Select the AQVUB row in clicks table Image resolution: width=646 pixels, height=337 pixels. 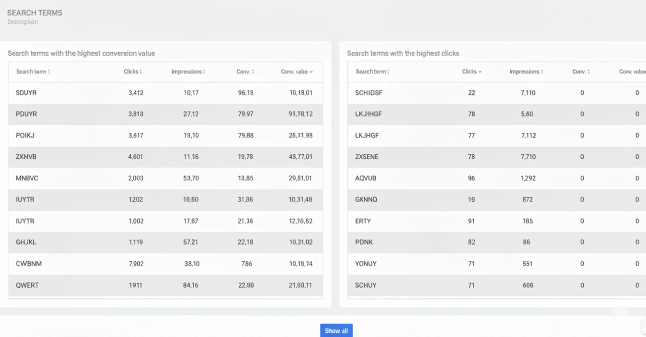tap(366, 178)
